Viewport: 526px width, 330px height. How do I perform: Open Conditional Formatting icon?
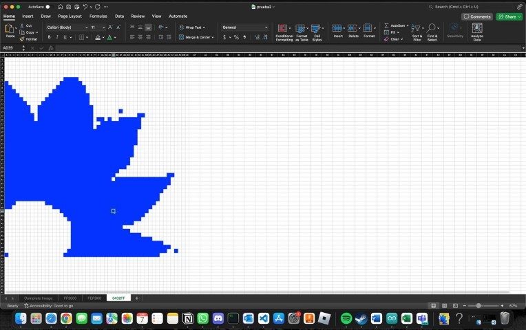coord(282,28)
